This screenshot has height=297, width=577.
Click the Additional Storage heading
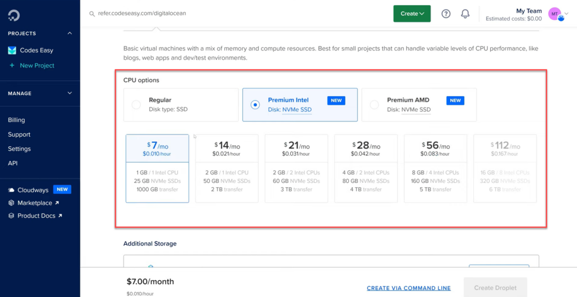[x=150, y=244]
